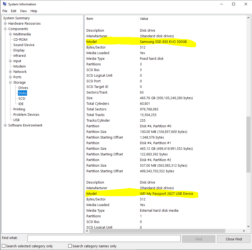Click the System Information app icon in title bar

coord(5,4)
